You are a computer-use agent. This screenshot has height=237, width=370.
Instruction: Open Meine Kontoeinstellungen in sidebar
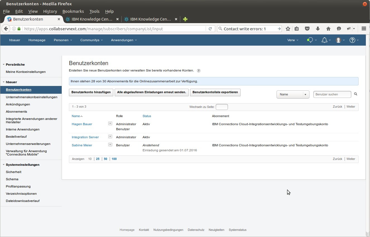tap(26, 72)
